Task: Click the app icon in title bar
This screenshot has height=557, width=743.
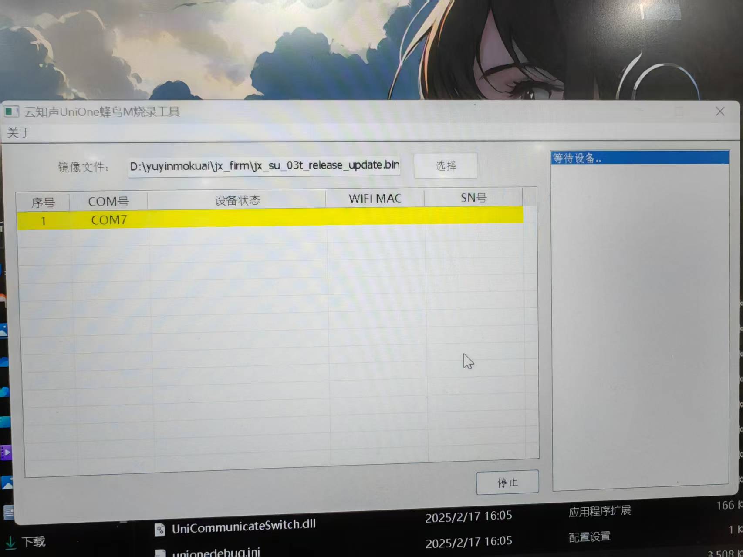Action: click(x=11, y=112)
